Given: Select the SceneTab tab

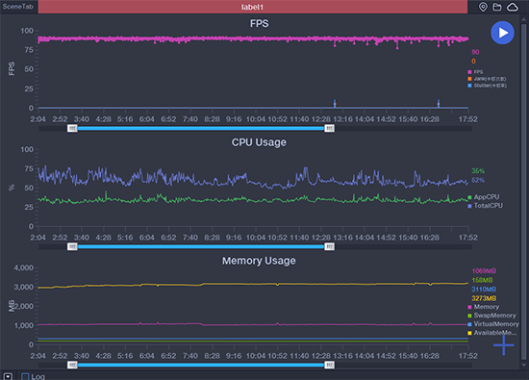Looking at the screenshot, I should [x=18, y=7].
